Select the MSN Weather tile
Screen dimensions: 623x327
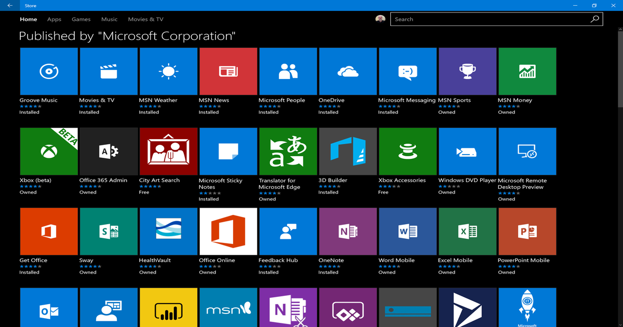(x=168, y=71)
